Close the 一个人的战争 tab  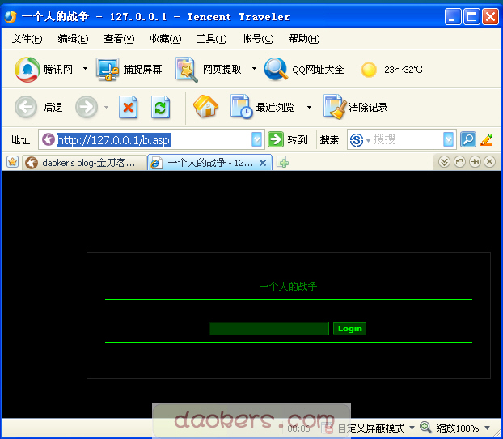tap(263, 163)
